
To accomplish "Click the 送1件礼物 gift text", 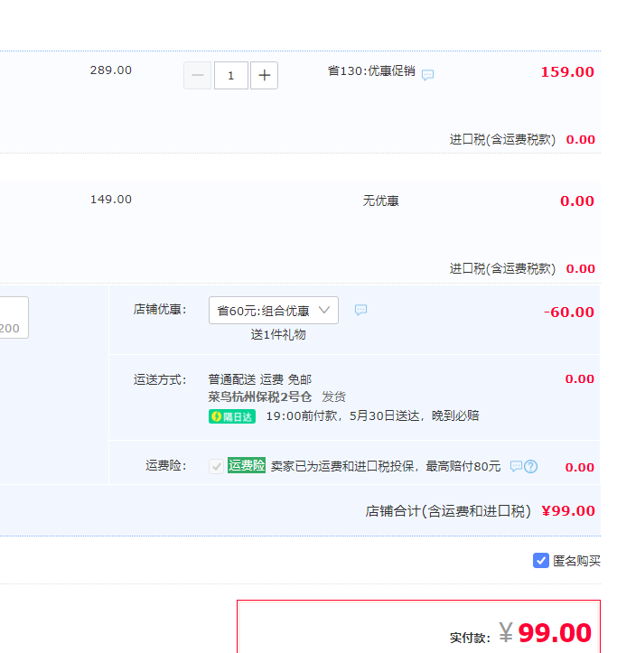I will click(278, 334).
